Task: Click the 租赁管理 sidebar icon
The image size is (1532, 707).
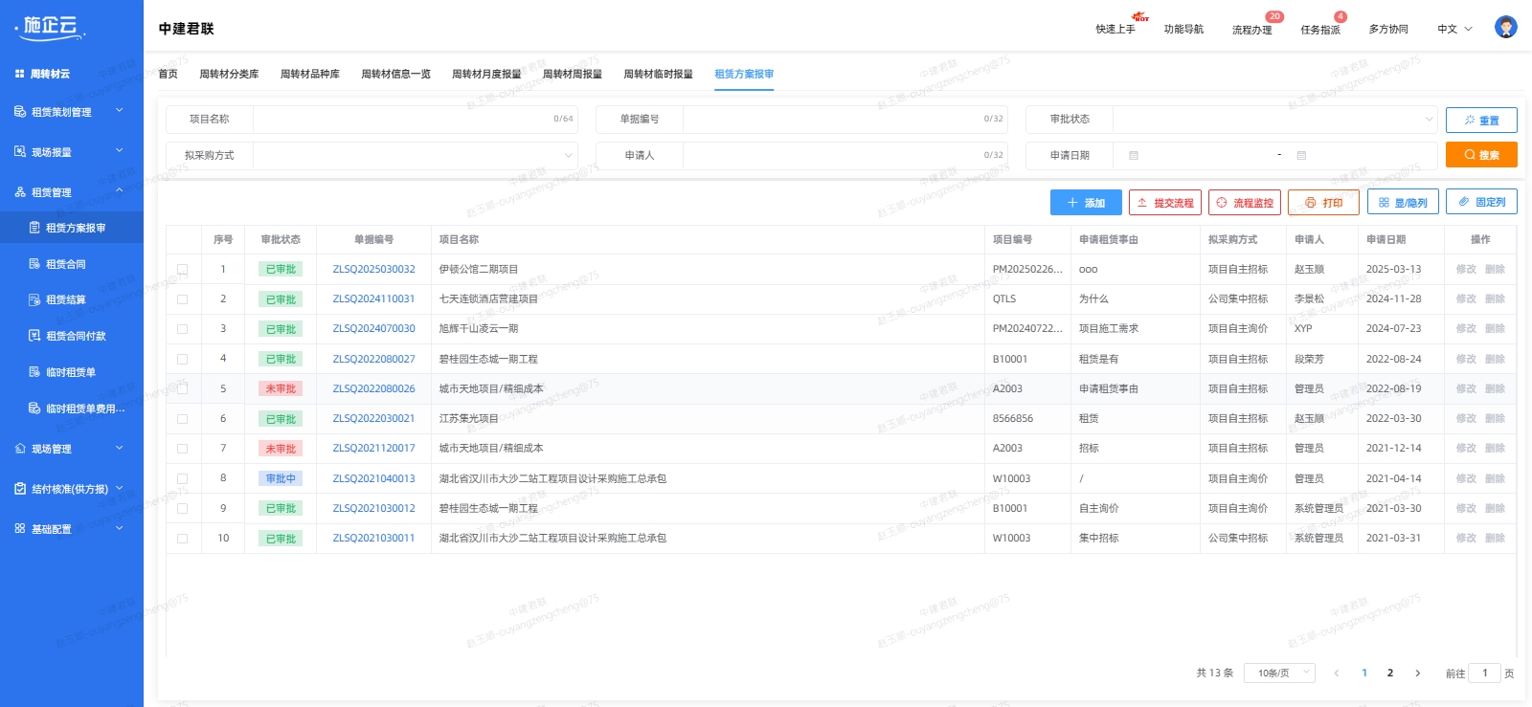Action: point(20,192)
